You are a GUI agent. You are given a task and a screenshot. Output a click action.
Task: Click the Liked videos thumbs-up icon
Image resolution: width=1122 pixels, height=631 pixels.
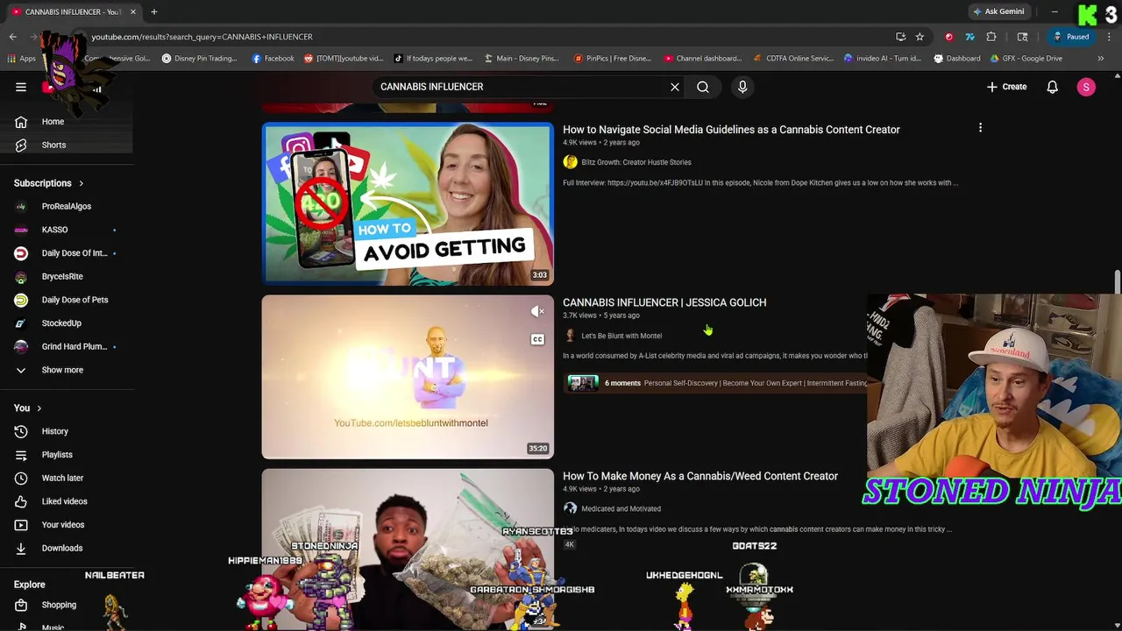(21, 501)
